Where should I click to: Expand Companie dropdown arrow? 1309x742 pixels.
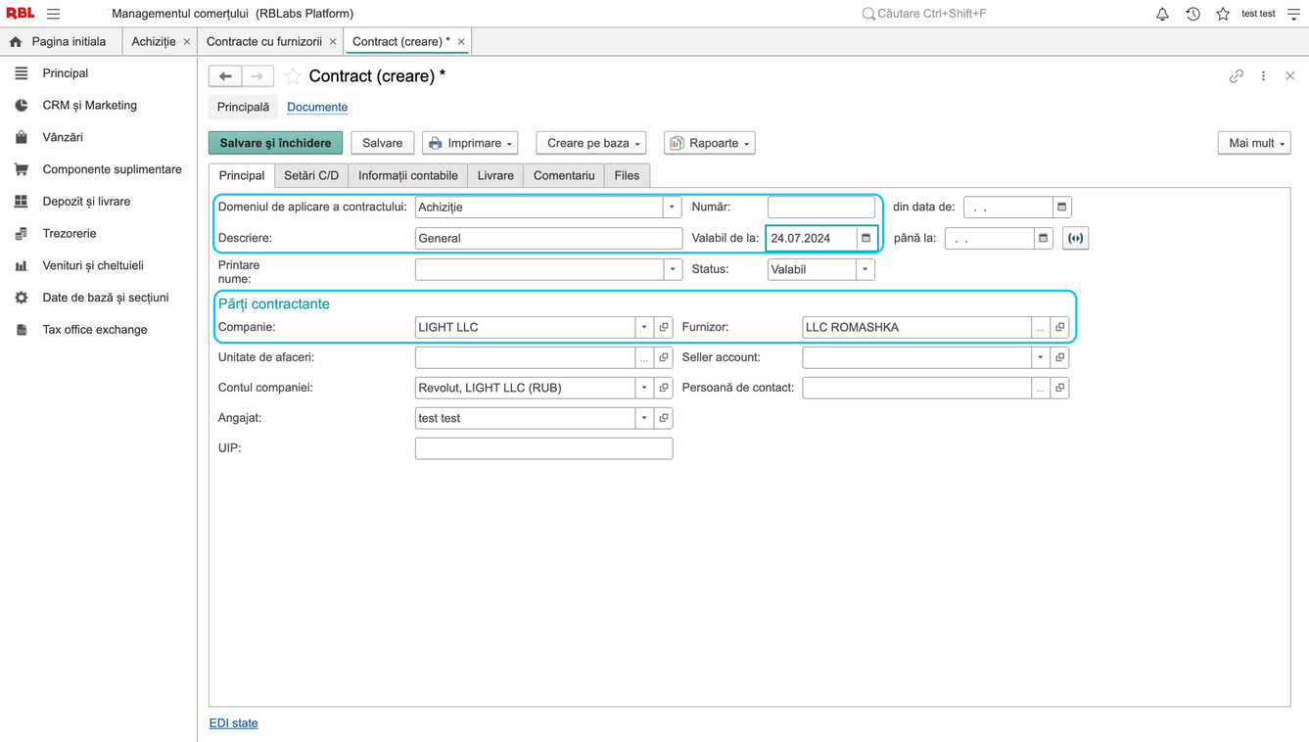[644, 327]
